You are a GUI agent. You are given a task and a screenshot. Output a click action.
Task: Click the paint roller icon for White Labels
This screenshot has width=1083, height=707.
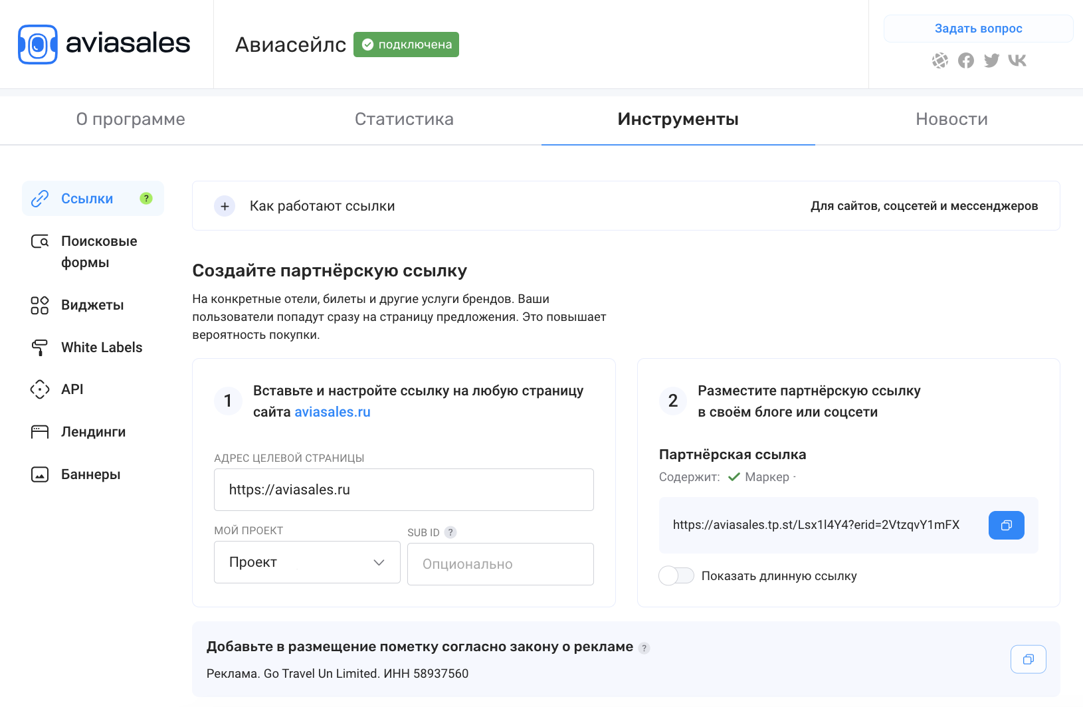coord(40,348)
